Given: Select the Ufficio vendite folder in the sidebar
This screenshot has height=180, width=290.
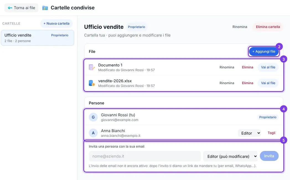Looking at the screenshot, I should click(37, 38).
